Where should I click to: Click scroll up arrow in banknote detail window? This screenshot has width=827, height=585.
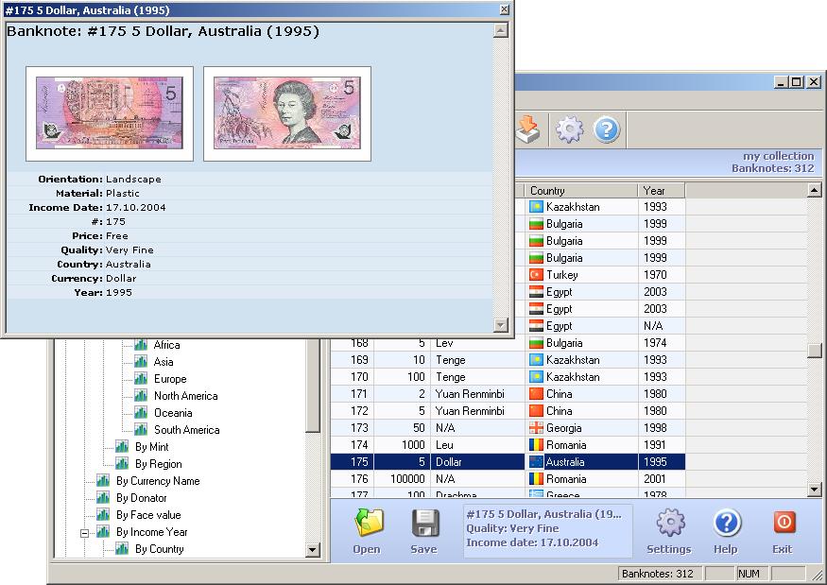(501, 30)
